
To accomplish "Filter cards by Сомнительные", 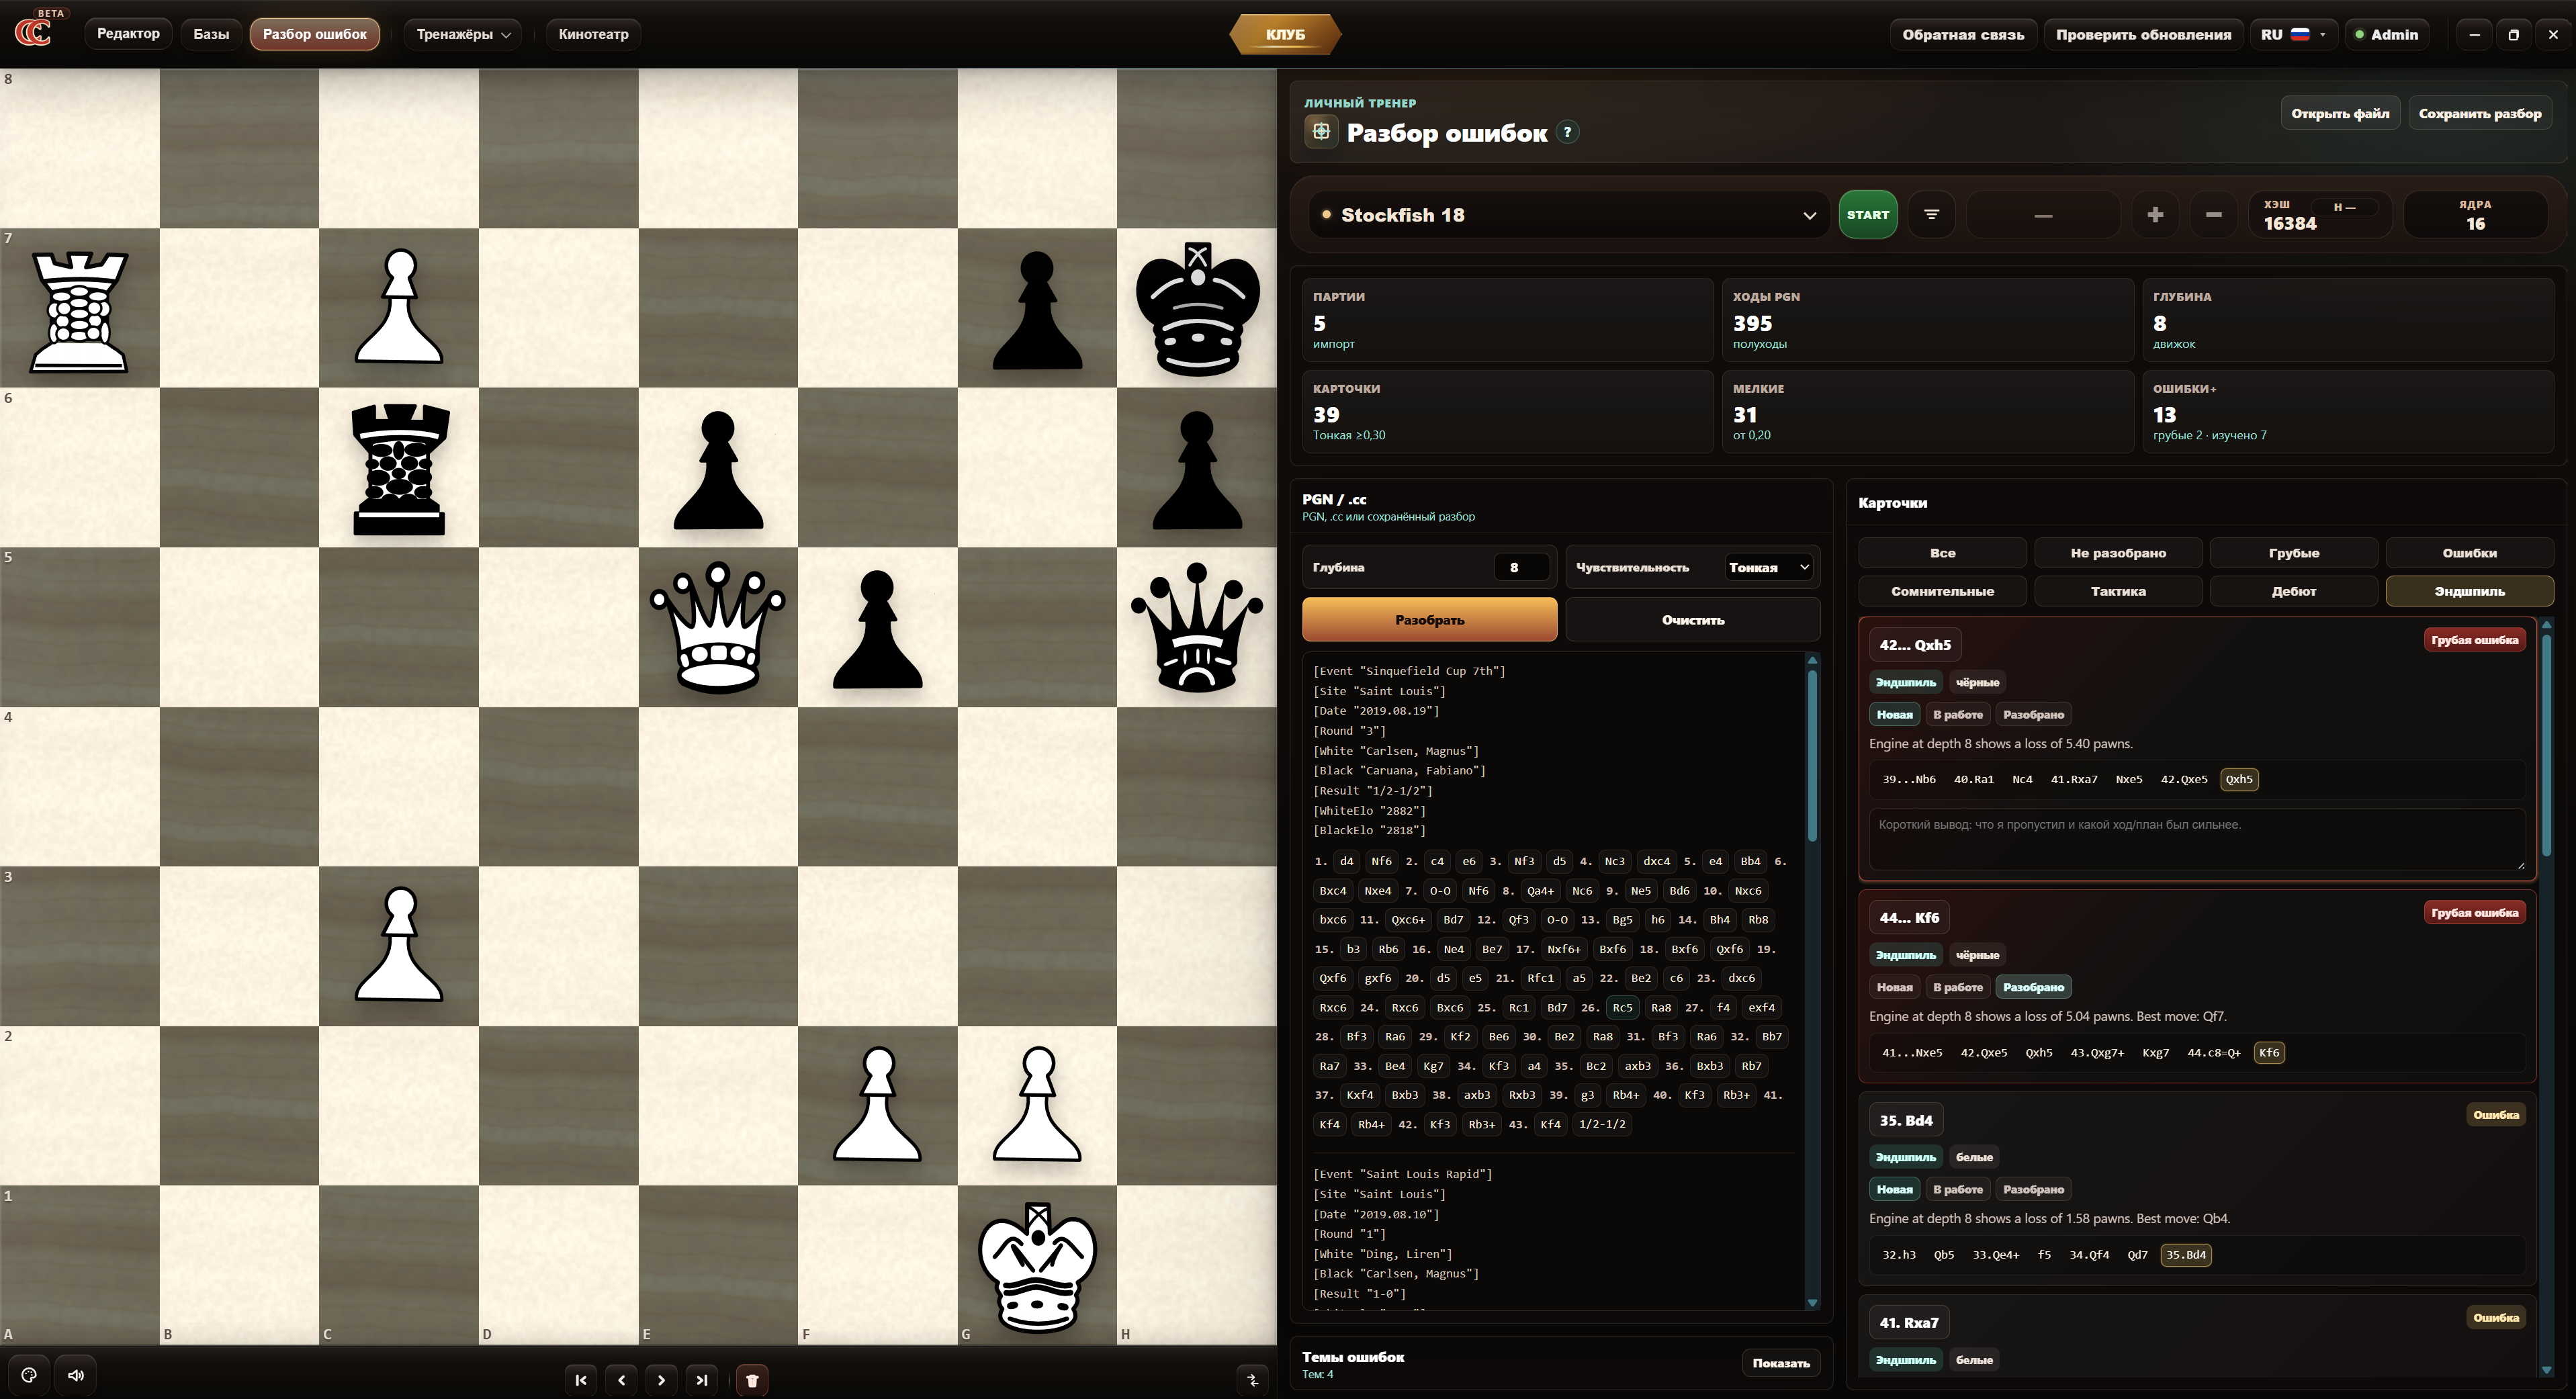I will pos(1942,591).
